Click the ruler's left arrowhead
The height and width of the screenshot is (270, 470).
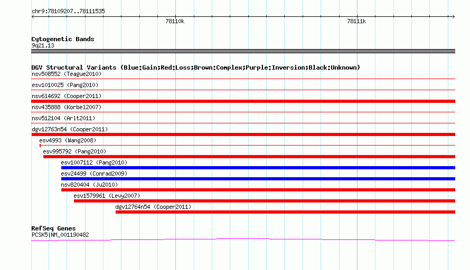tap(33, 17)
